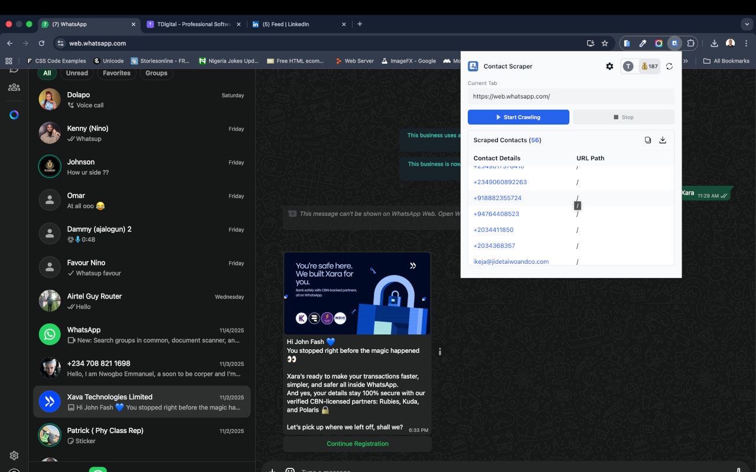Click Start Crawling button
Viewport: 756px width, 472px height.
tap(519, 117)
